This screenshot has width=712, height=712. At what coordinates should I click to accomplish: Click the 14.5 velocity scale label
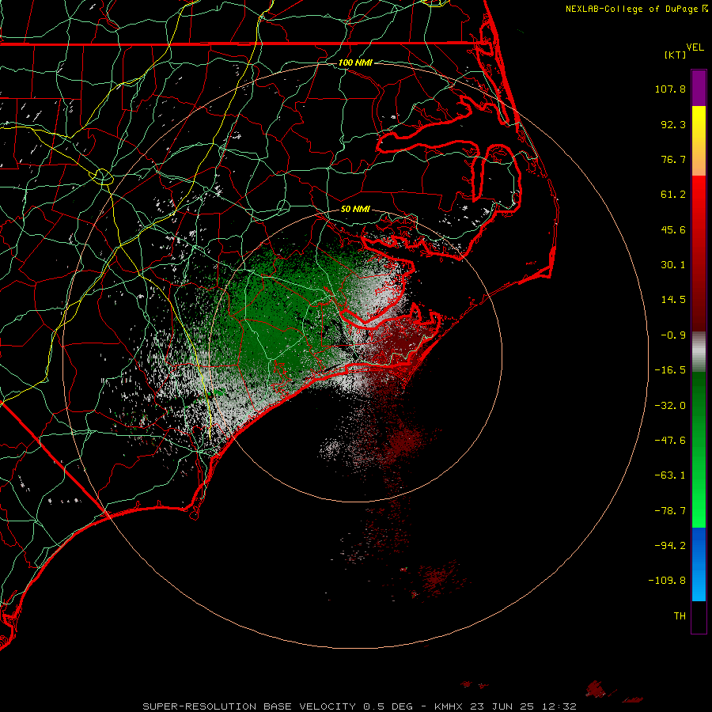(673, 300)
